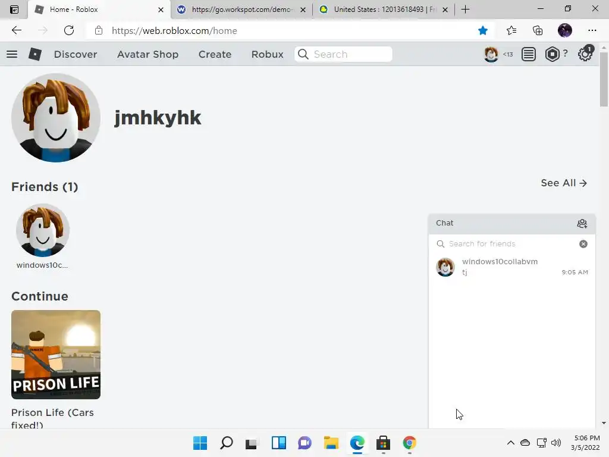Open the Robux page

pos(267,54)
